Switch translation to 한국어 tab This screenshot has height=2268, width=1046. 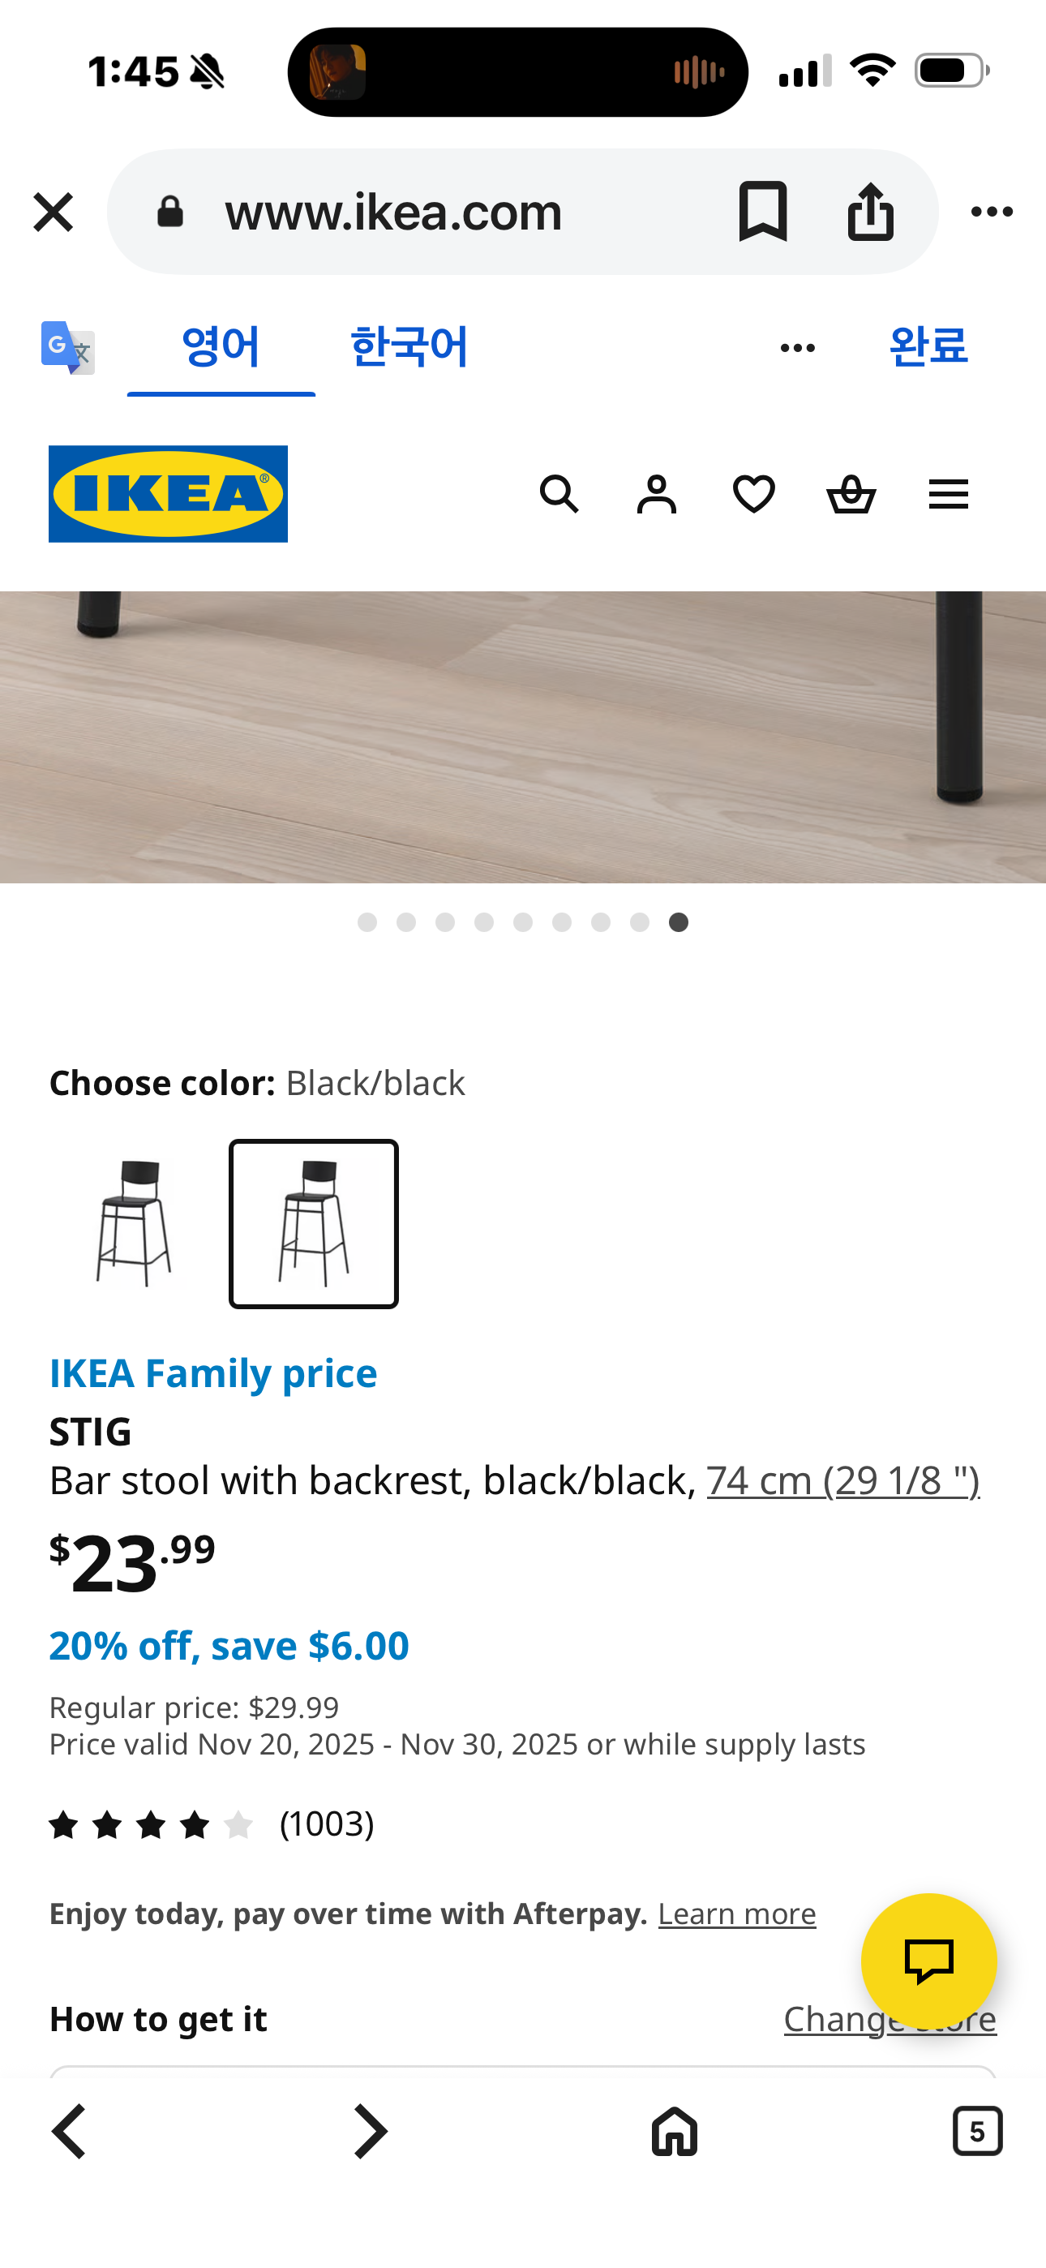[x=409, y=346]
